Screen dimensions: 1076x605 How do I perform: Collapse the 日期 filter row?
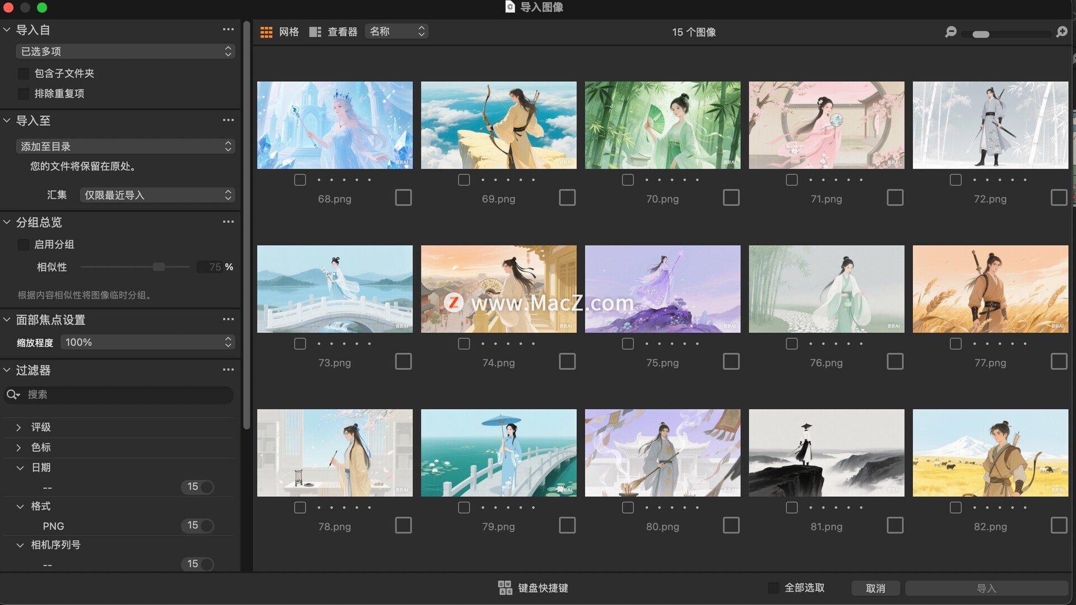coord(20,468)
